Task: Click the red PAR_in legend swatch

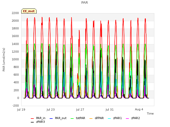Action: point(32,119)
